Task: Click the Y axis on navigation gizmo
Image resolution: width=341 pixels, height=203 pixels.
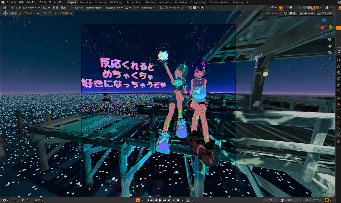Action: (x=330, y=27)
